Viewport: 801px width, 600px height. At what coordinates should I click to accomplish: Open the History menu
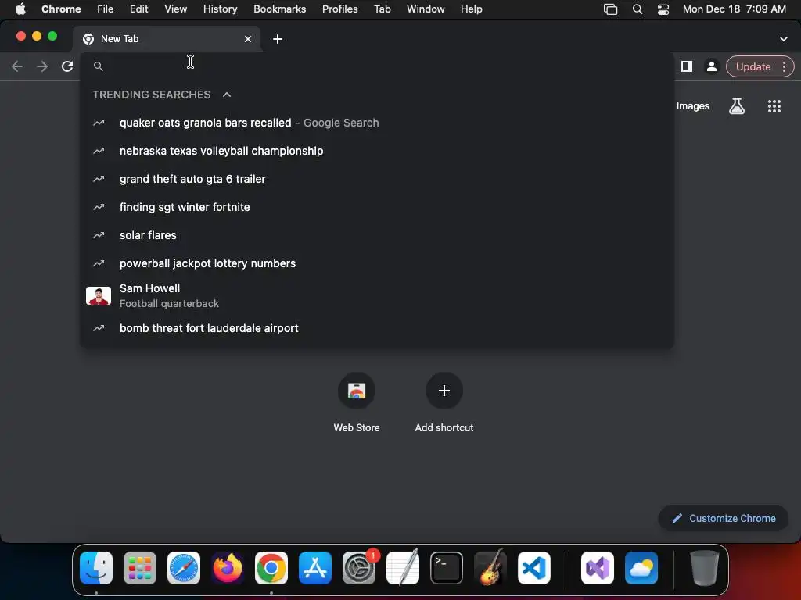click(220, 9)
